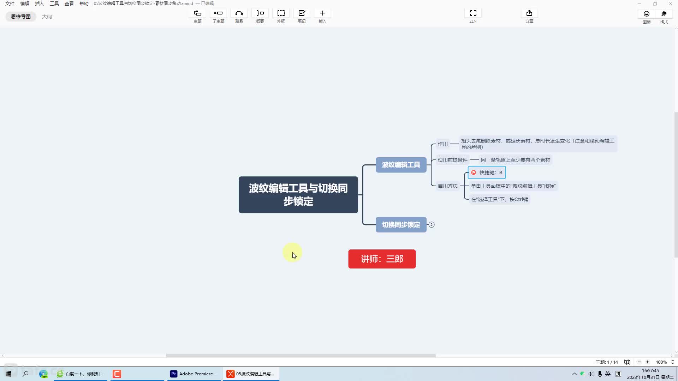Open the 插入 menu in menu bar
This screenshot has height=381, width=678.
pyautogui.click(x=40, y=4)
